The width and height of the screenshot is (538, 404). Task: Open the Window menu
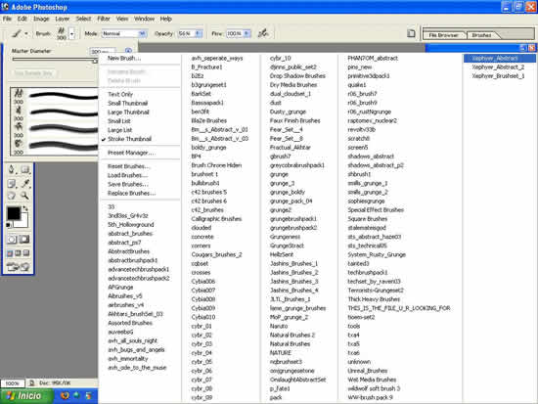tap(144, 19)
